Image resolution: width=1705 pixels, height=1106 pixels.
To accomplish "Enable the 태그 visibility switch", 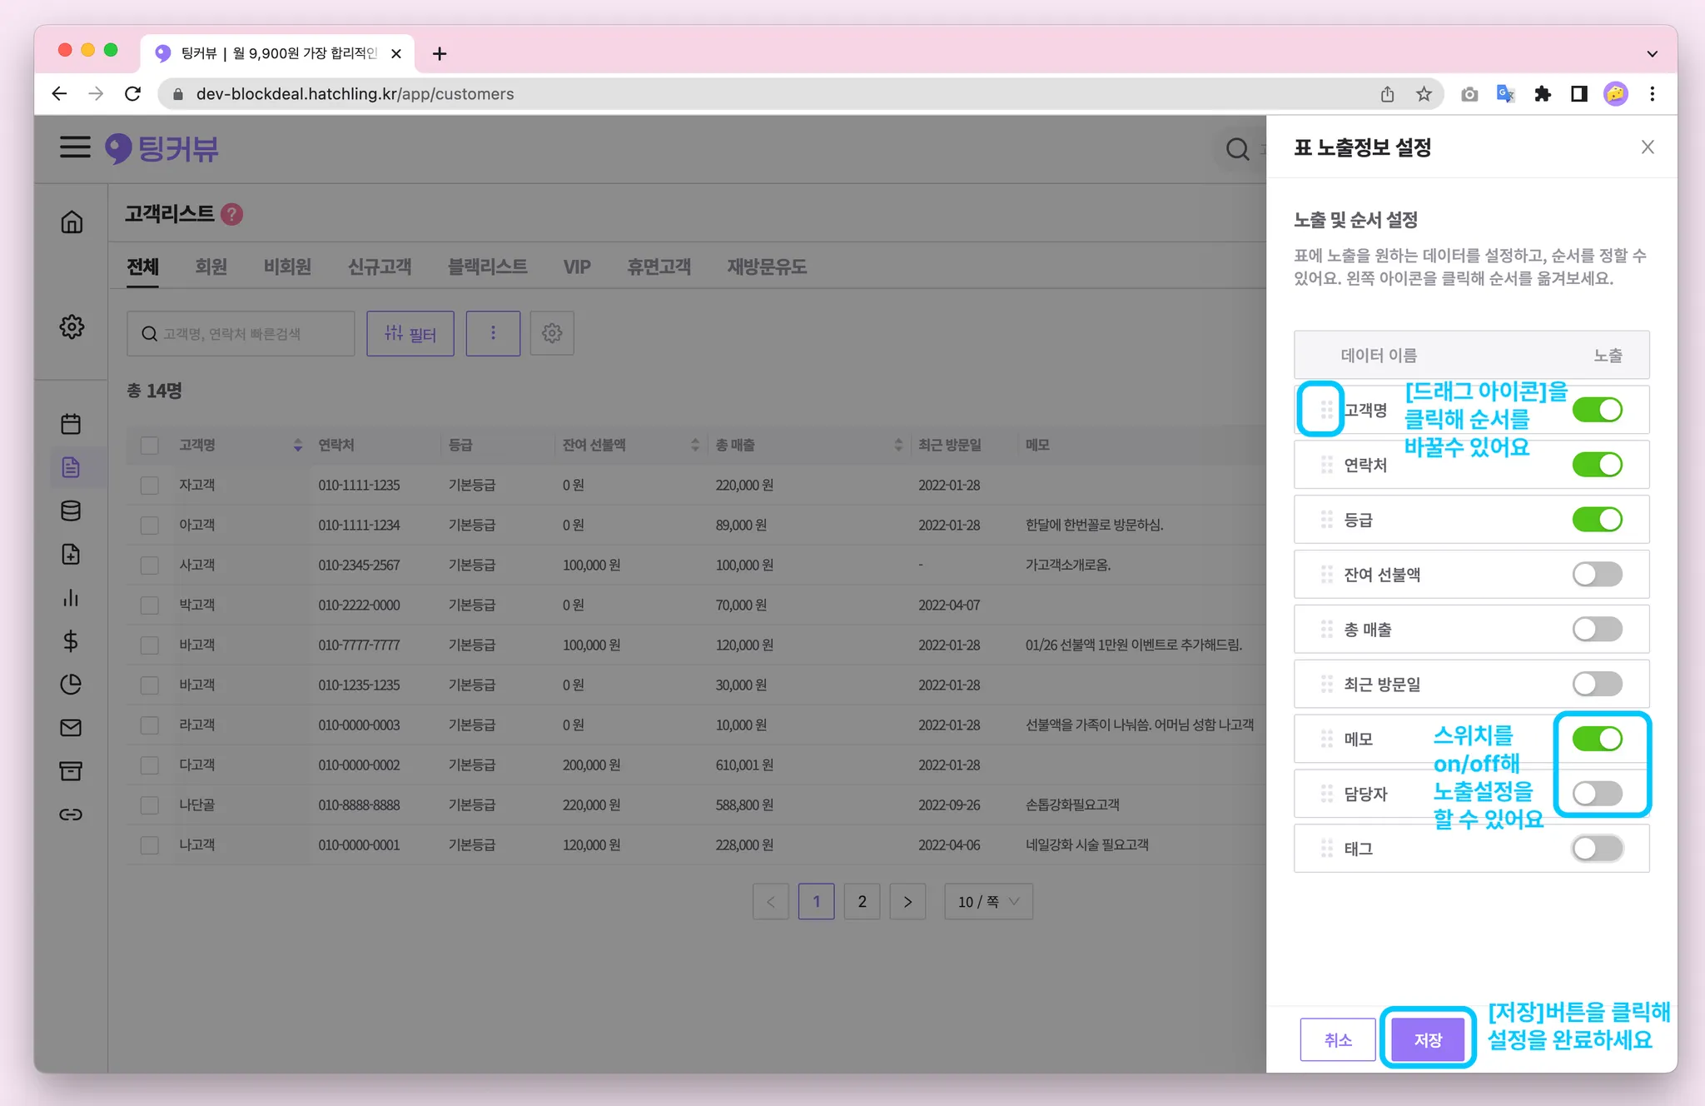I will [1596, 849].
